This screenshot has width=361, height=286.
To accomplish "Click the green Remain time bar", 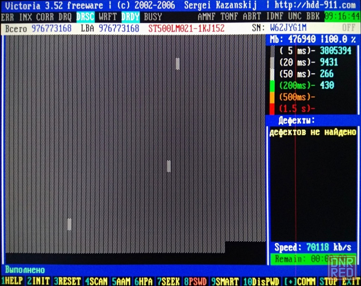I will coord(313,259).
